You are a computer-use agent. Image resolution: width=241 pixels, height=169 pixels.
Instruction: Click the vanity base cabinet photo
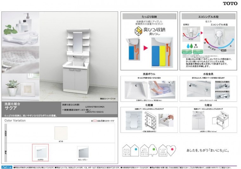click(x=198, y=120)
